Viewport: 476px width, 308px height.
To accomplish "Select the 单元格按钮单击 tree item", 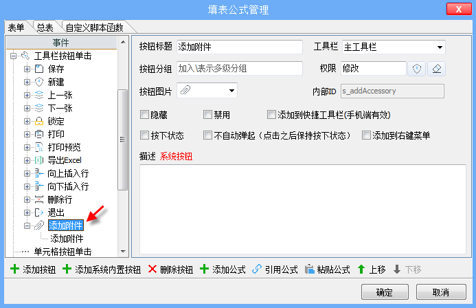I will tap(63, 252).
